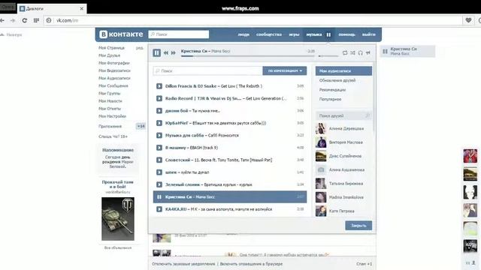
Task: Toggle shuffle mode in audio player
Action: pos(352,52)
